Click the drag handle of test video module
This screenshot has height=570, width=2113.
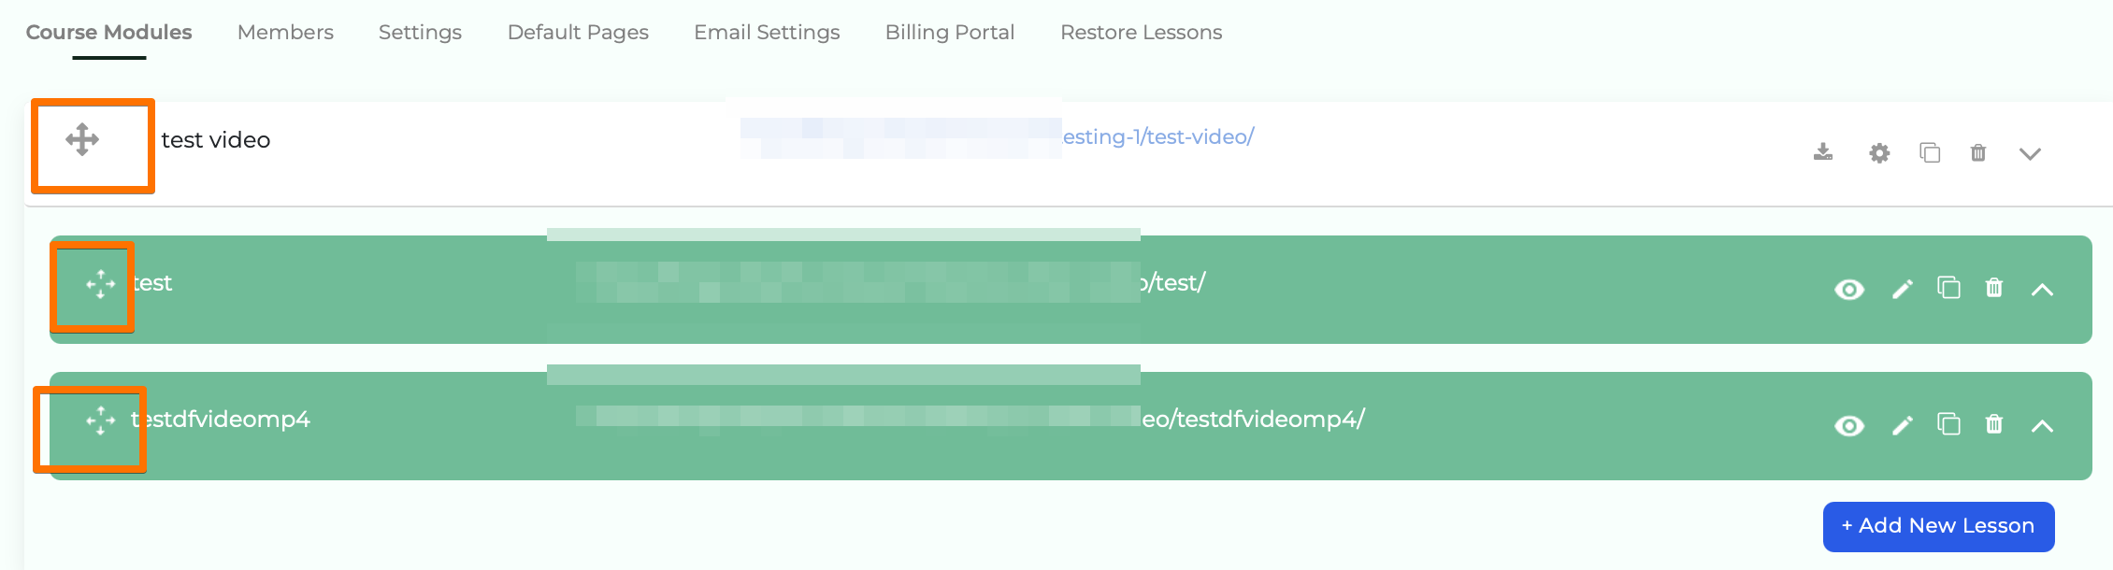(x=82, y=140)
